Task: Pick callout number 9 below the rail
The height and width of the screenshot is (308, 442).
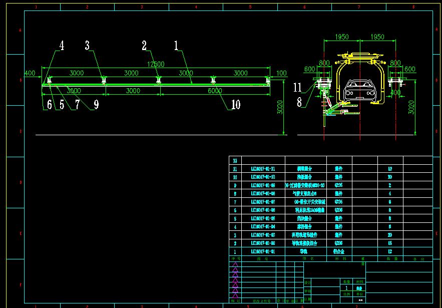Action: point(97,105)
